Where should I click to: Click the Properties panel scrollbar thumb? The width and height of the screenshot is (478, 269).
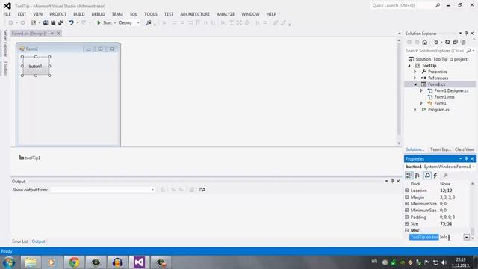tap(473, 231)
